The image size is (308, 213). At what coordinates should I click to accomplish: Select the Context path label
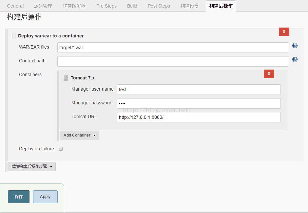pyautogui.click(x=32, y=61)
